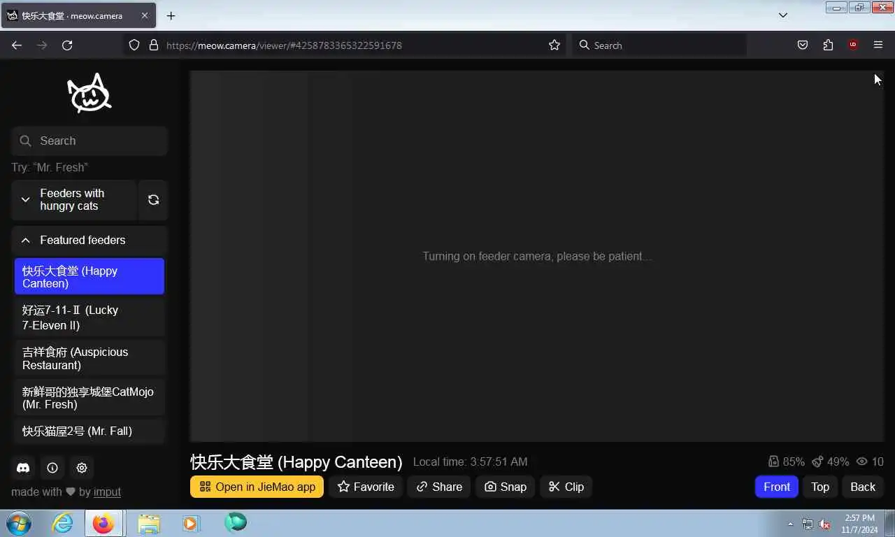
Task: Click the sidebar feeder Search field
Action: (89, 141)
